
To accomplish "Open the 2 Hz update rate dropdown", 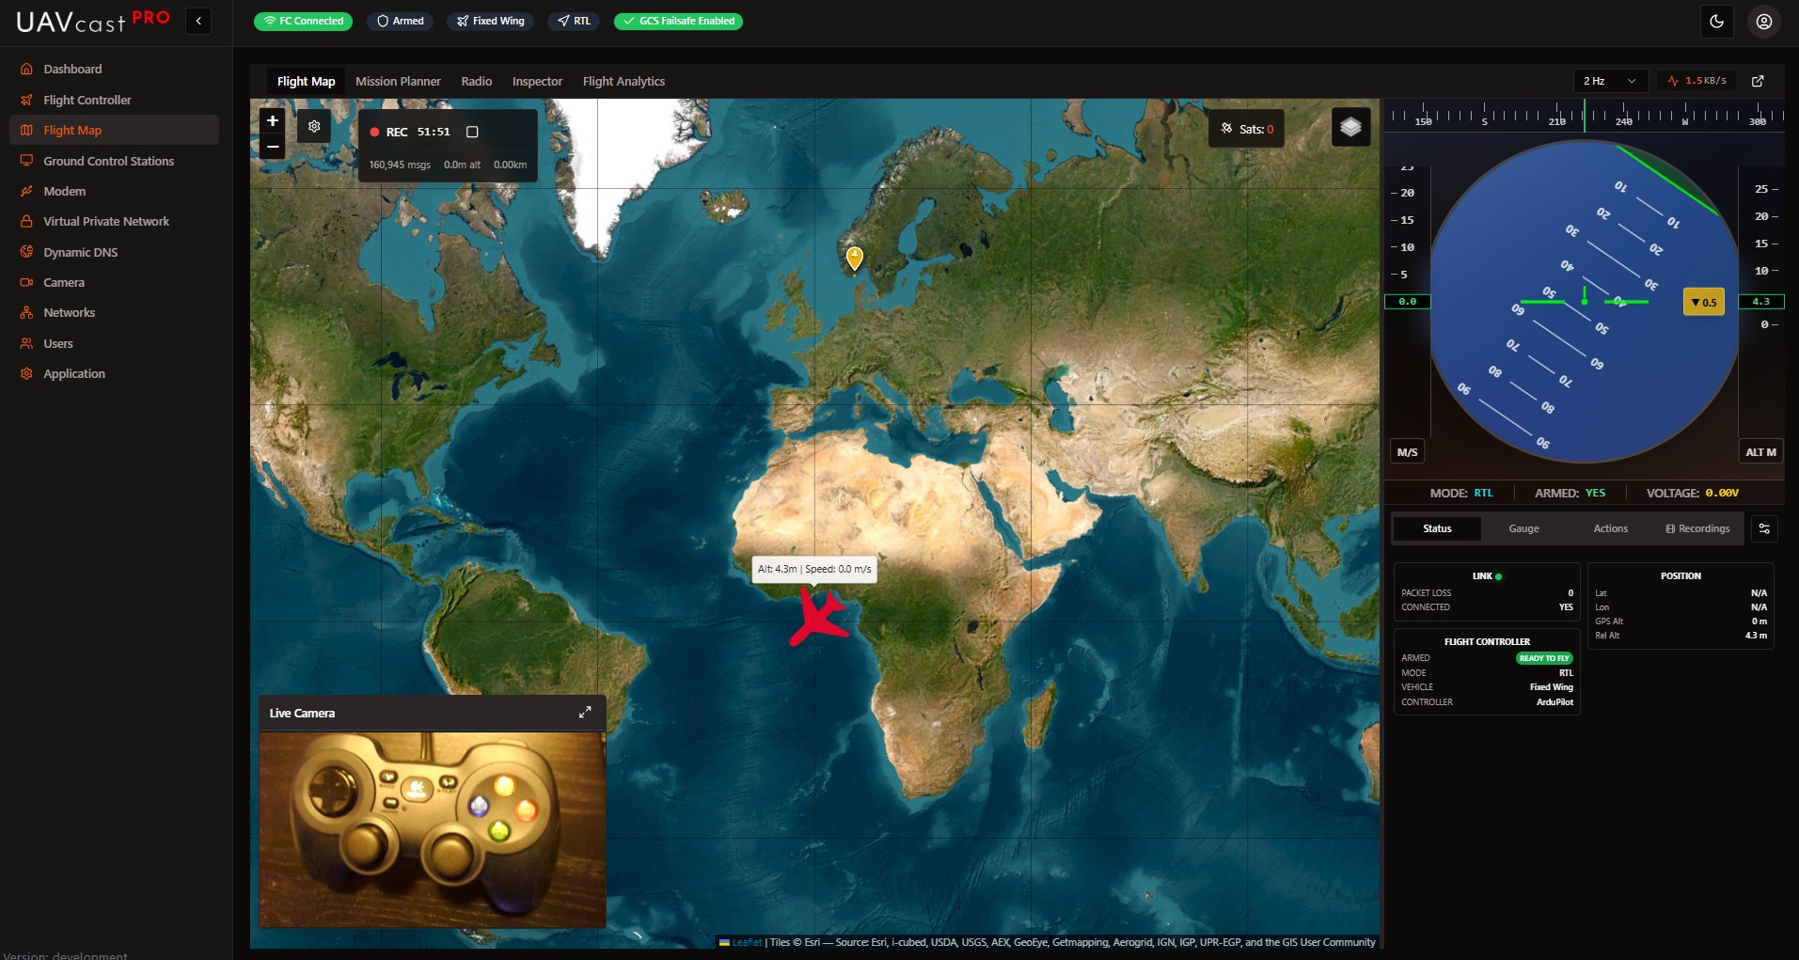I will [x=1609, y=81].
